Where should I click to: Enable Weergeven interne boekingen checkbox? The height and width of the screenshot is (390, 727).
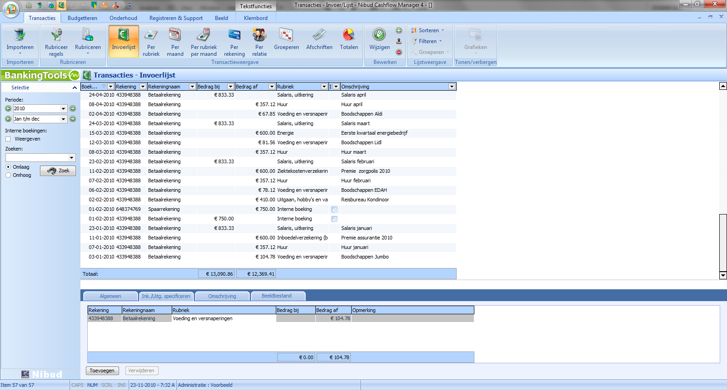click(8, 139)
